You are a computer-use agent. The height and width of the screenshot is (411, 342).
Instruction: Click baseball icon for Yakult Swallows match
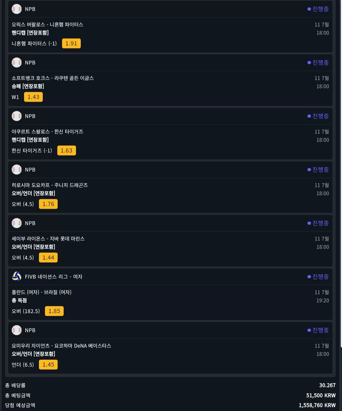click(16, 116)
